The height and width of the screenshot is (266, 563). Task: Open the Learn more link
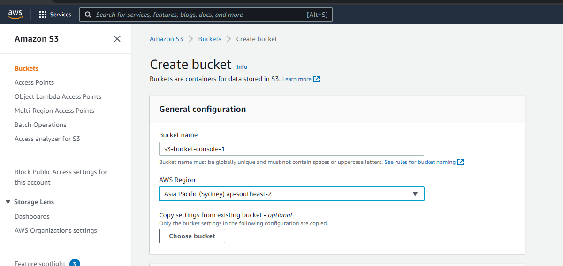tap(297, 79)
